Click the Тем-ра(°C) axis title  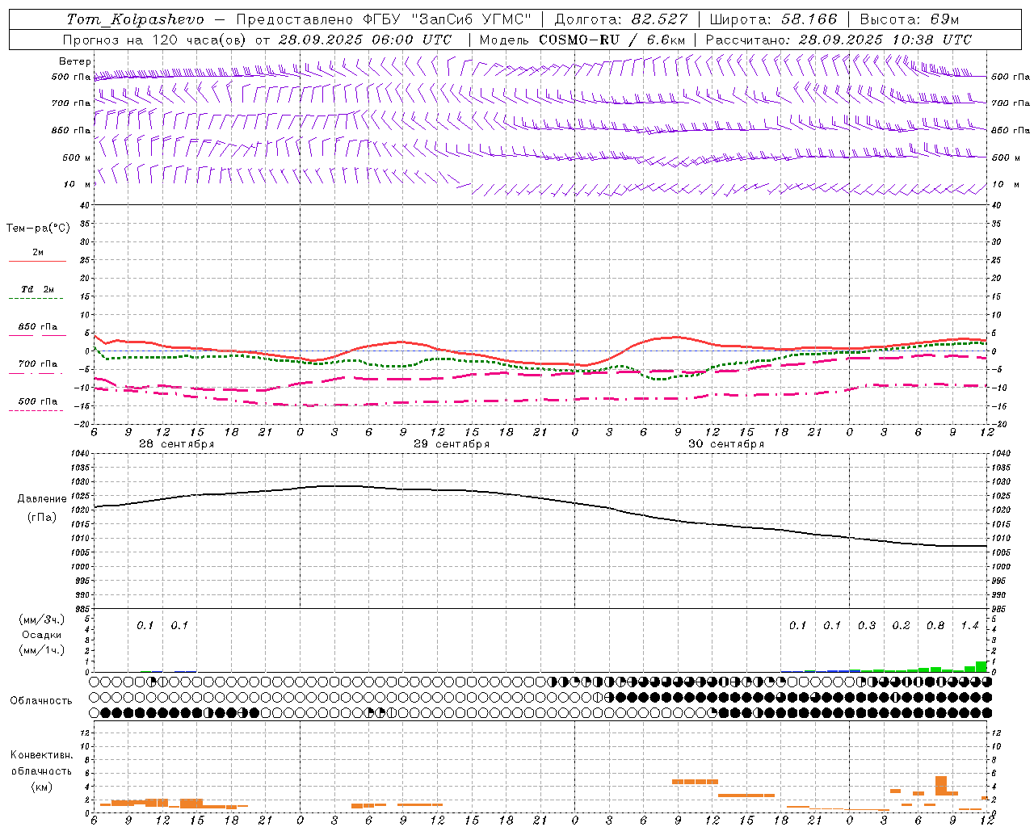pos(38,229)
